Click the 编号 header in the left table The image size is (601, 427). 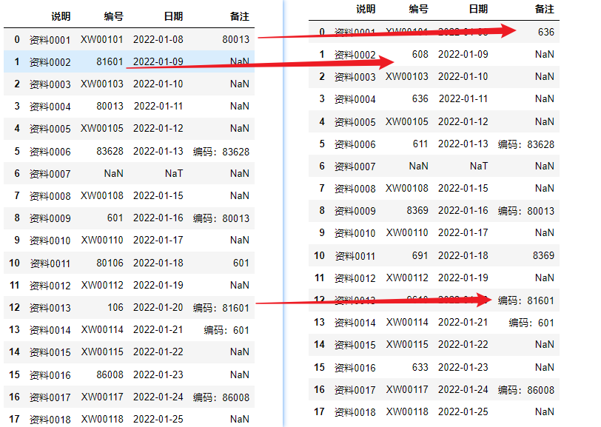pyautogui.click(x=113, y=16)
